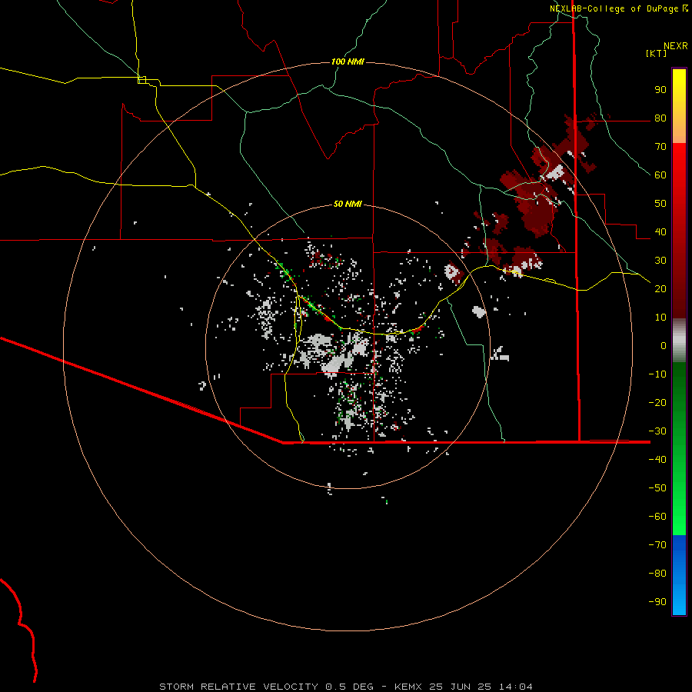Pick the gray zero-velocity segment of color bar
This screenshot has width=692, height=692.
679,341
